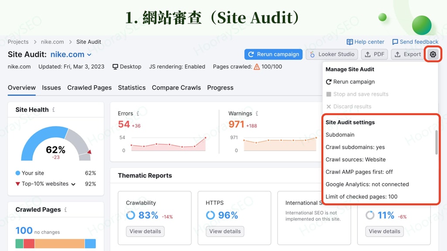This screenshot has height=251, width=447.
Task: View details for the HTTPS report
Action: [225, 231]
